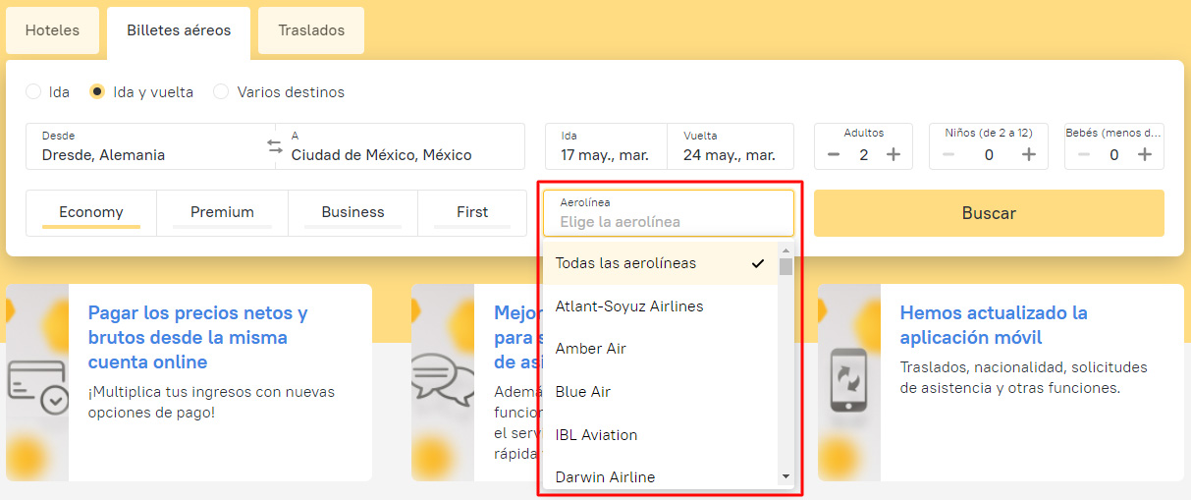
Task: Click the mobile app update phone icon
Action: pyautogui.click(x=849, y=380)
